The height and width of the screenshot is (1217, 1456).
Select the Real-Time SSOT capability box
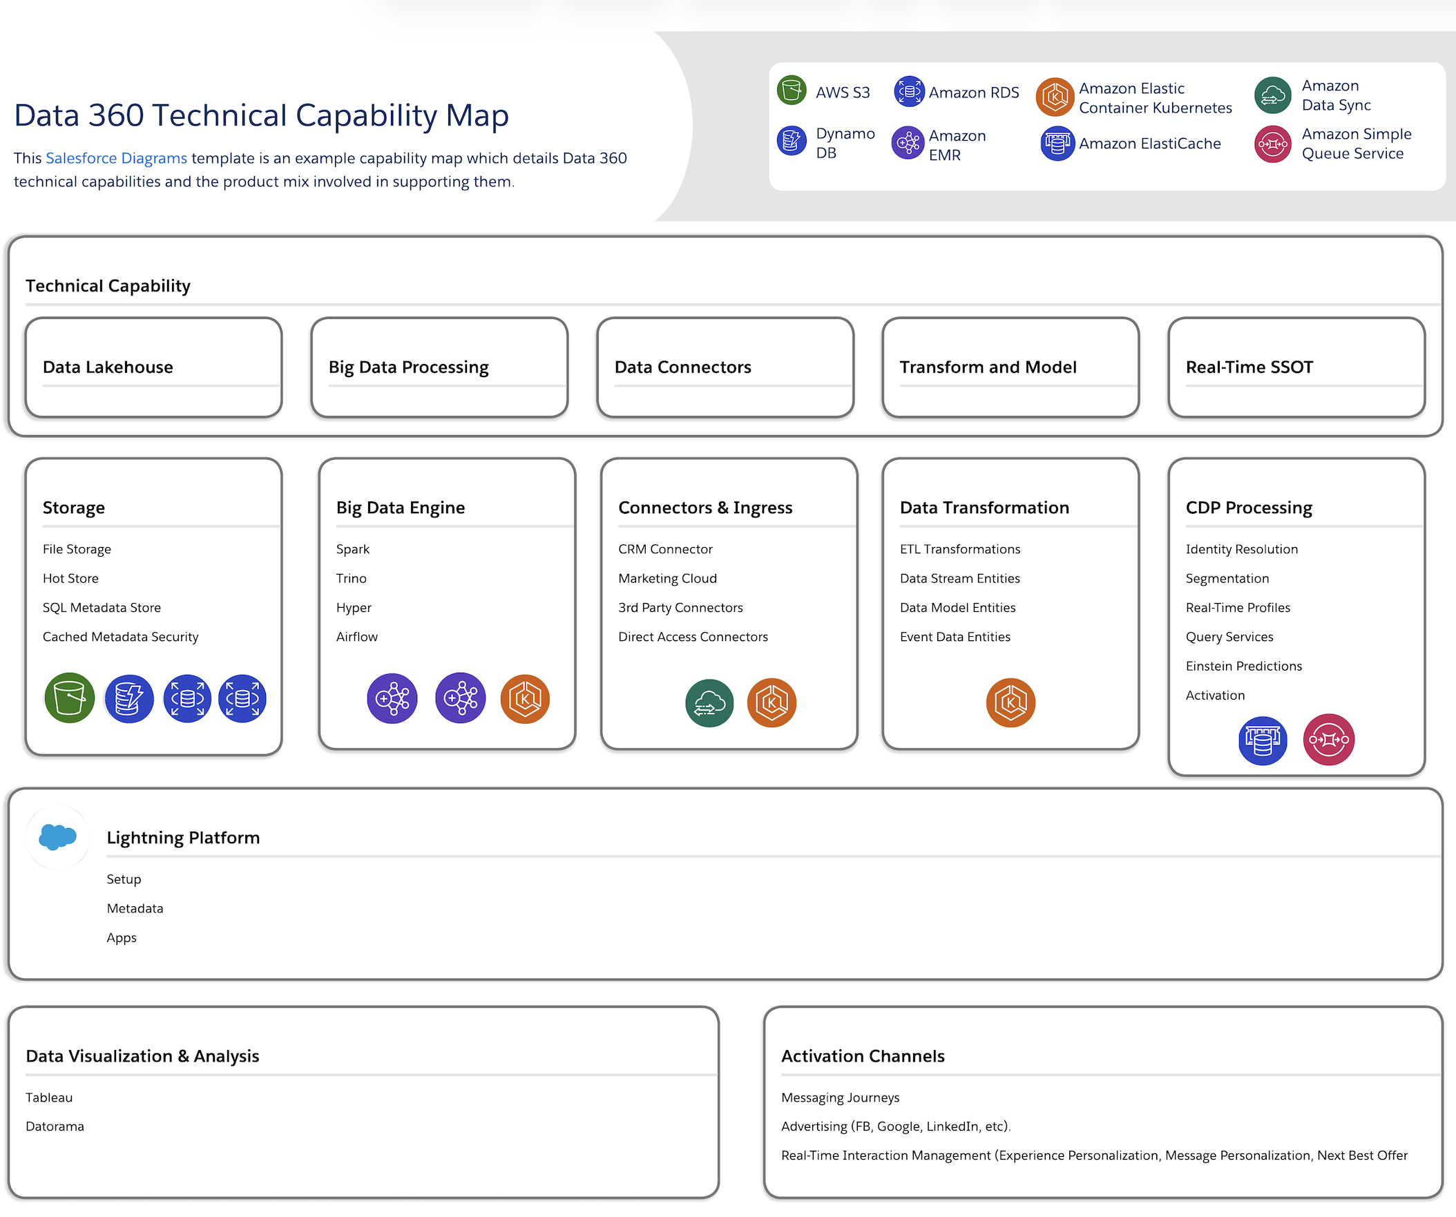click(x=1295, y=367)
